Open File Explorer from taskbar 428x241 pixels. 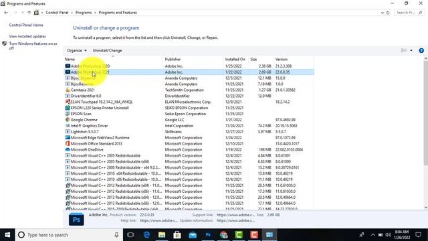tap(162, 235)
